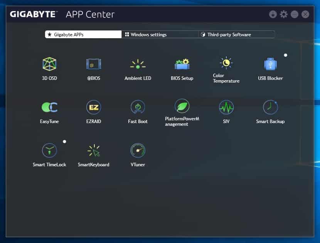
Task: Minimize the APP Center window
Action: tap(295, 14)
